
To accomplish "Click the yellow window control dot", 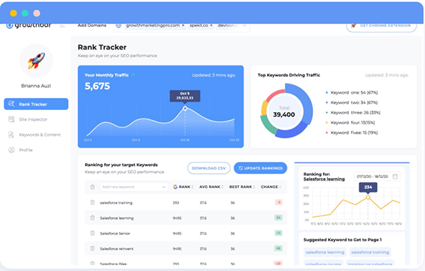I will click(x=13, y=13).
